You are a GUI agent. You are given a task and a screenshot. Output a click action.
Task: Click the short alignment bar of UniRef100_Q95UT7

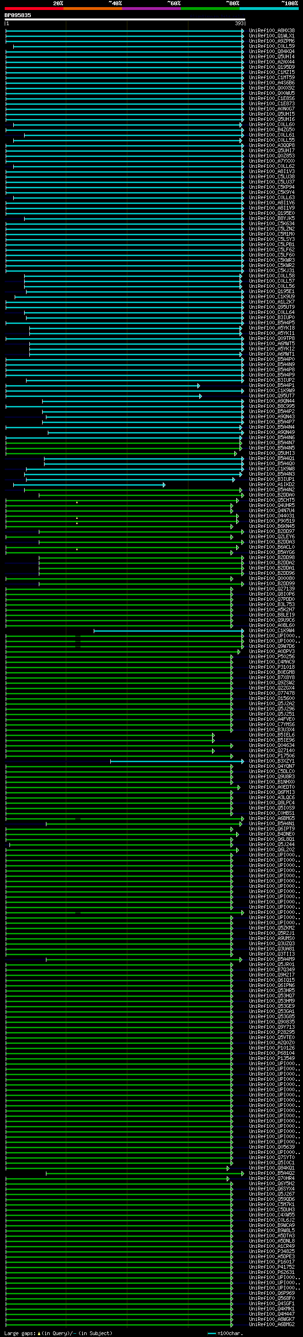pos(104,396)
